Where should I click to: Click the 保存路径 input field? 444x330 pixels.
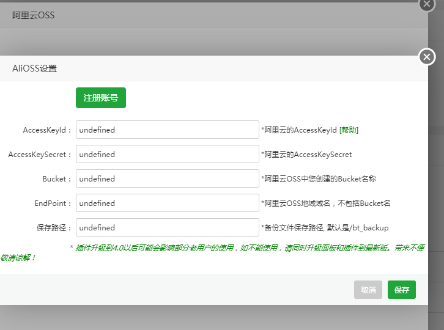click(168, 227)
